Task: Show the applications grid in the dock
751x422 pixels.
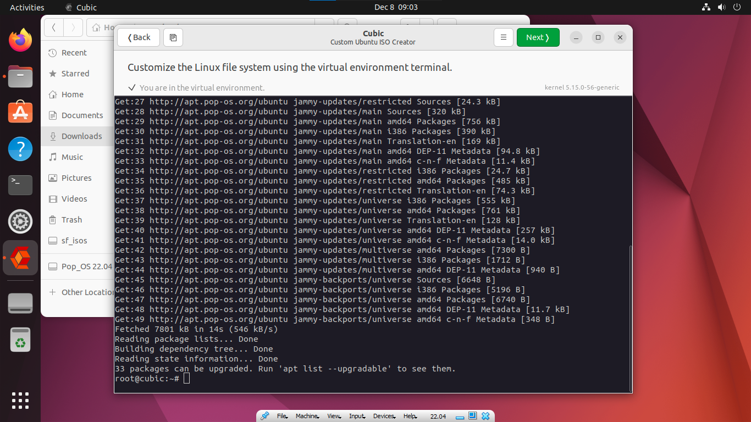Action: tap(20, 401)
